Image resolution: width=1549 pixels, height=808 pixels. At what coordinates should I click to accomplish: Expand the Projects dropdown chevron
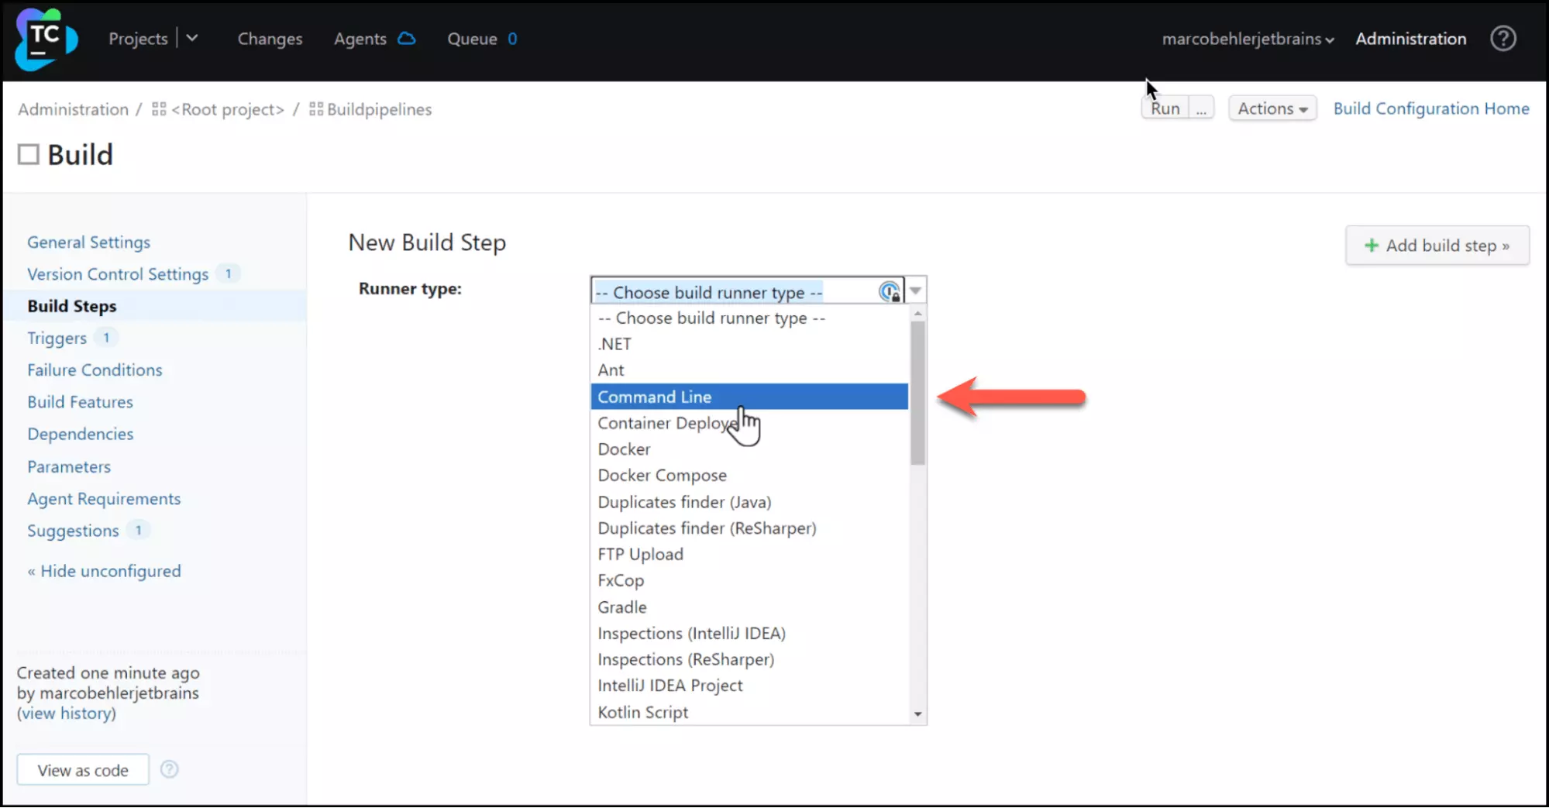pos(192,39)
